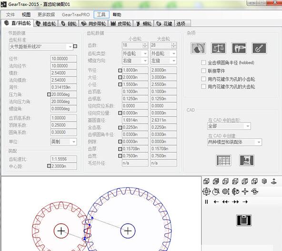
Task: Toggle the small box beside 中心距 value
Action: point(49,166)
